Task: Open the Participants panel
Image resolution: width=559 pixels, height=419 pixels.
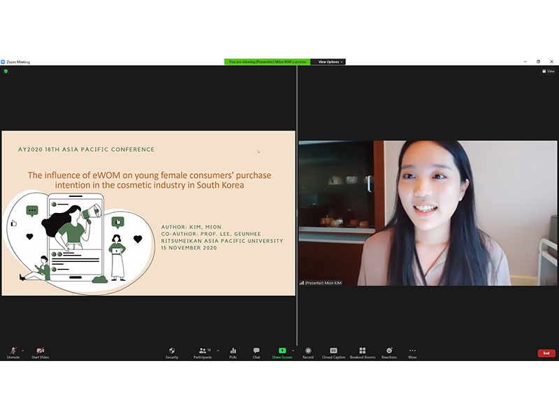Action: pyautogui.click(x=203, y=351)
